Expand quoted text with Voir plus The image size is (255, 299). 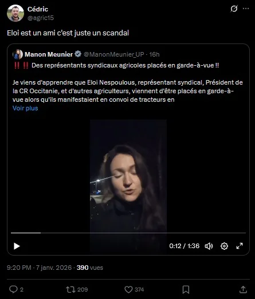25,108
